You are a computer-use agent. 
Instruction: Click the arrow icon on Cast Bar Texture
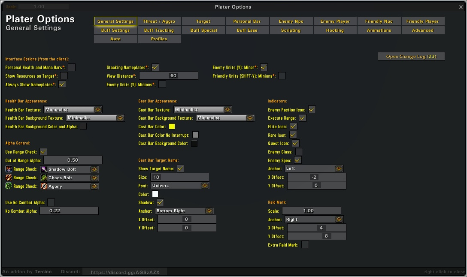tap(227, 110)
